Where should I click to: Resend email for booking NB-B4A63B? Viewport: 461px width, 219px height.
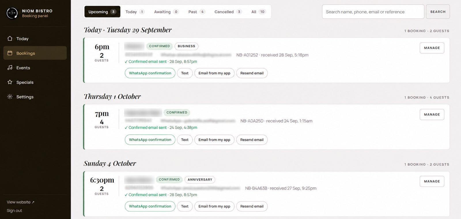[x=252, y=206]
